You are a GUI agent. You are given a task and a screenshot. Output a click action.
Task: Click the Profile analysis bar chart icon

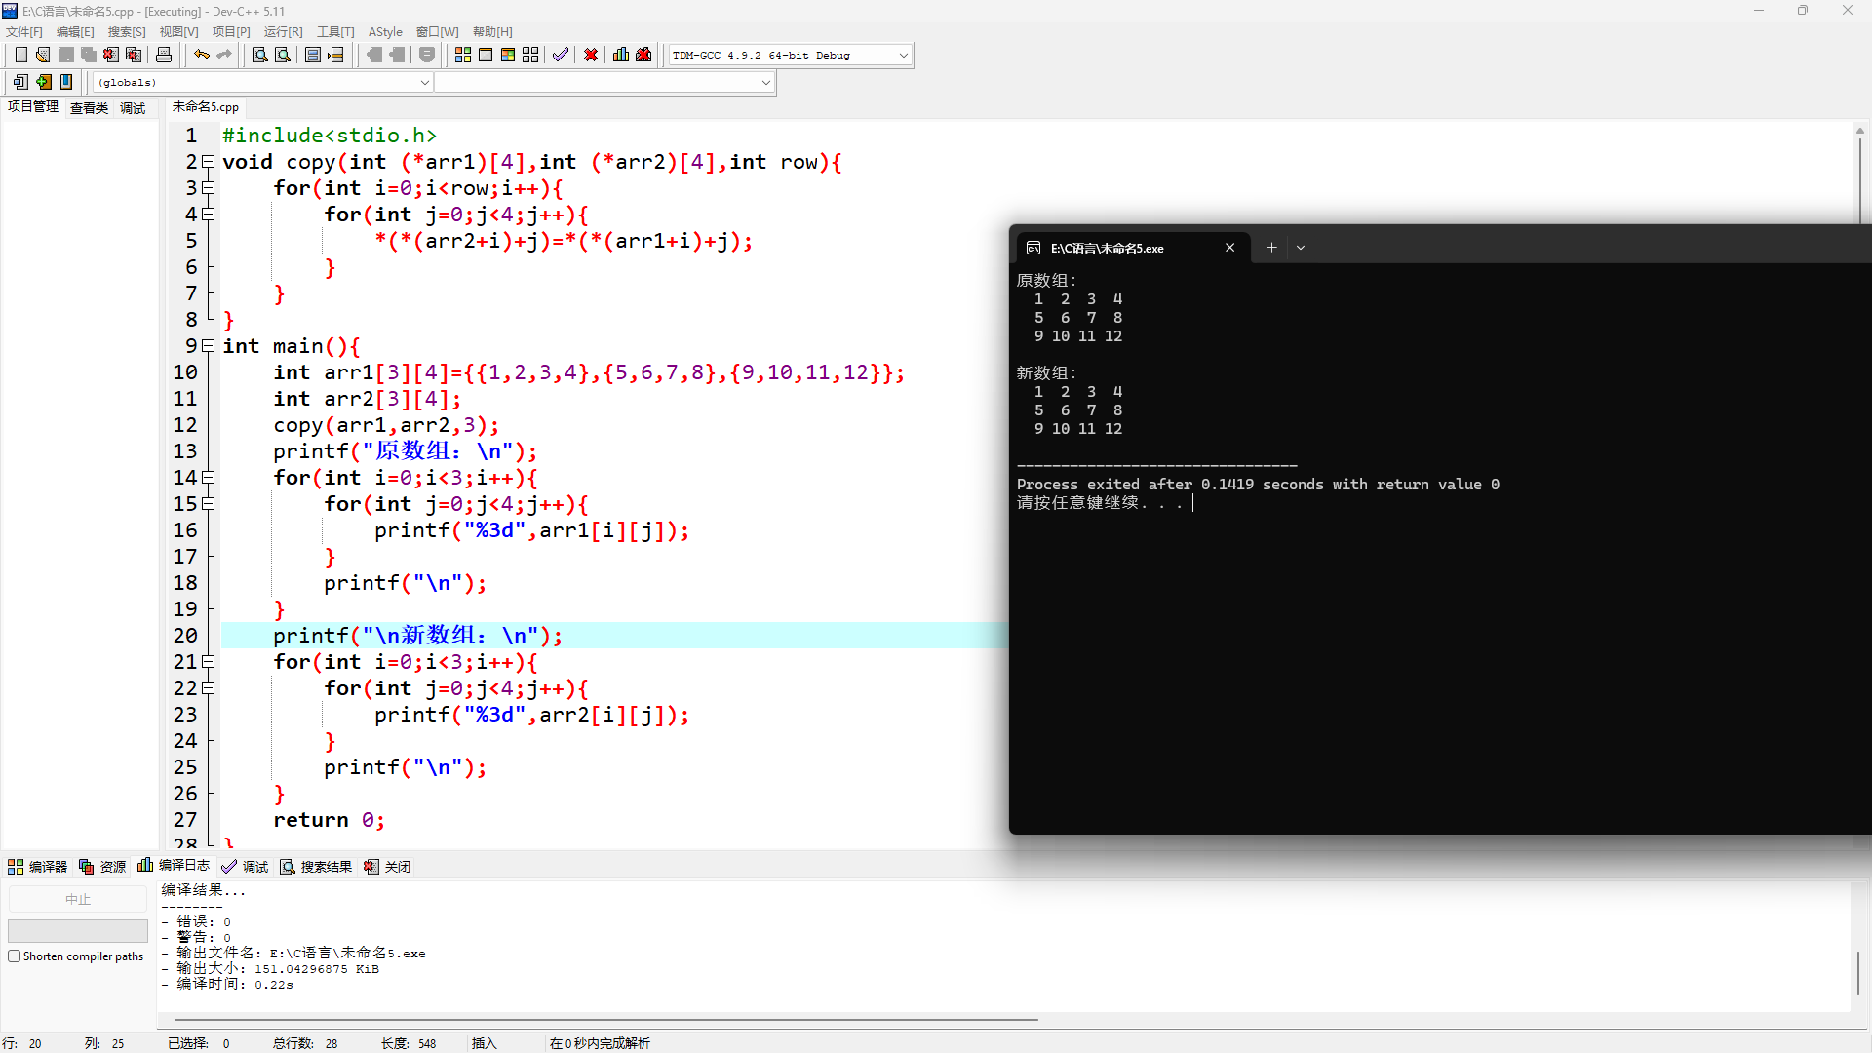point(621,56)
